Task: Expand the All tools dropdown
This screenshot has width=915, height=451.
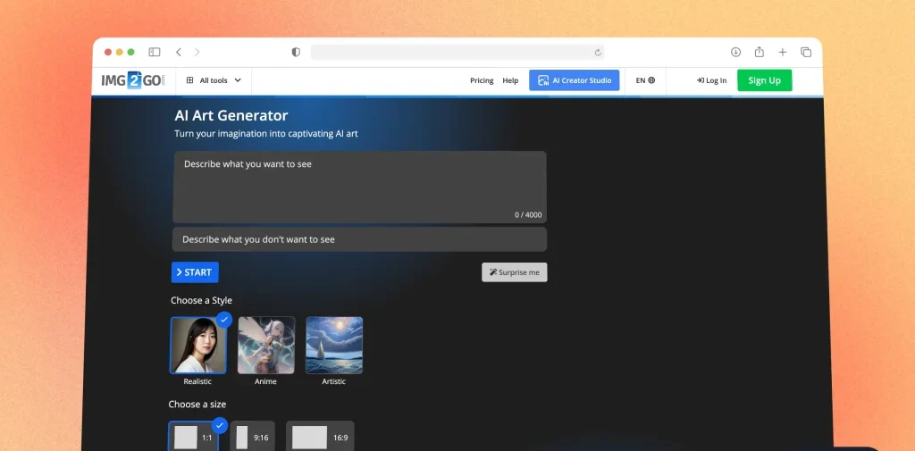Action: [214, 80]
